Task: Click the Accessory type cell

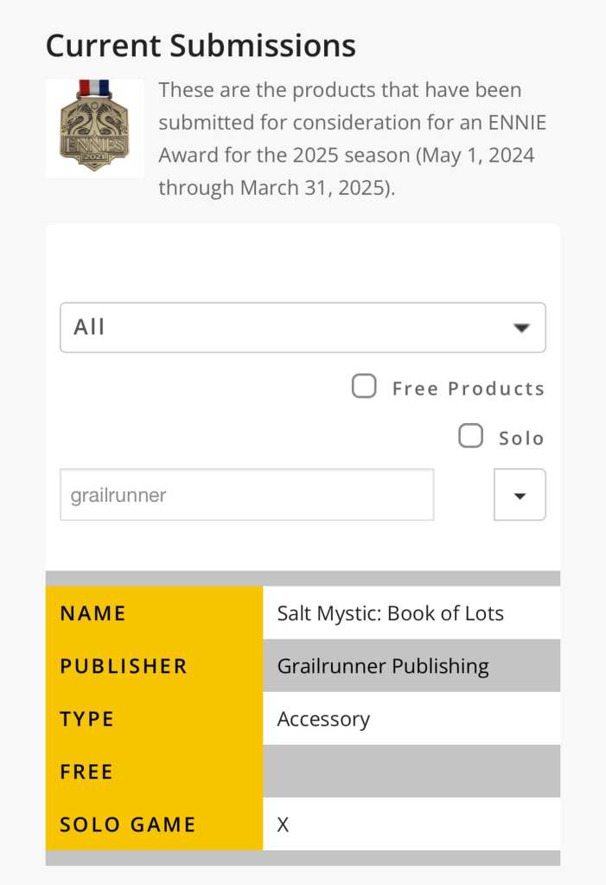Action: click(x=323, y=719)
